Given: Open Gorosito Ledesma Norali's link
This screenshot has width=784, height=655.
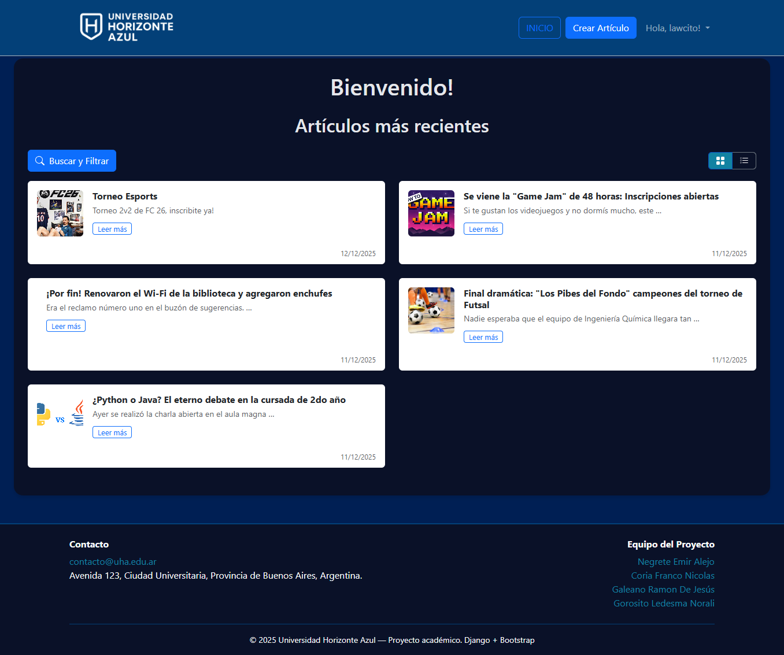Looking at the screenshot, I should [664, 603].
